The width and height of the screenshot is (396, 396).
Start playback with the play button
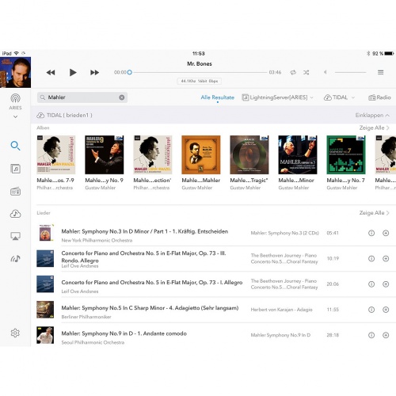73,72
